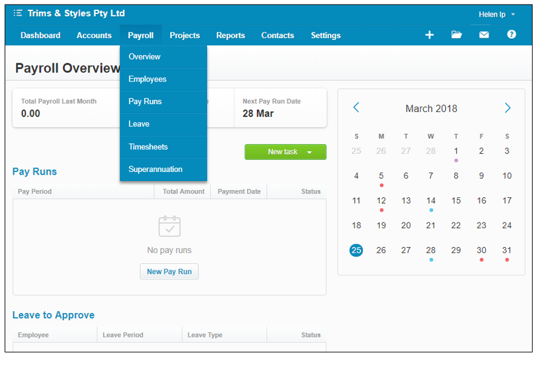Image resolution: width=543 pixels, height=366 pixels.
Task: Open the Projects menu
Action: [184, 36]
